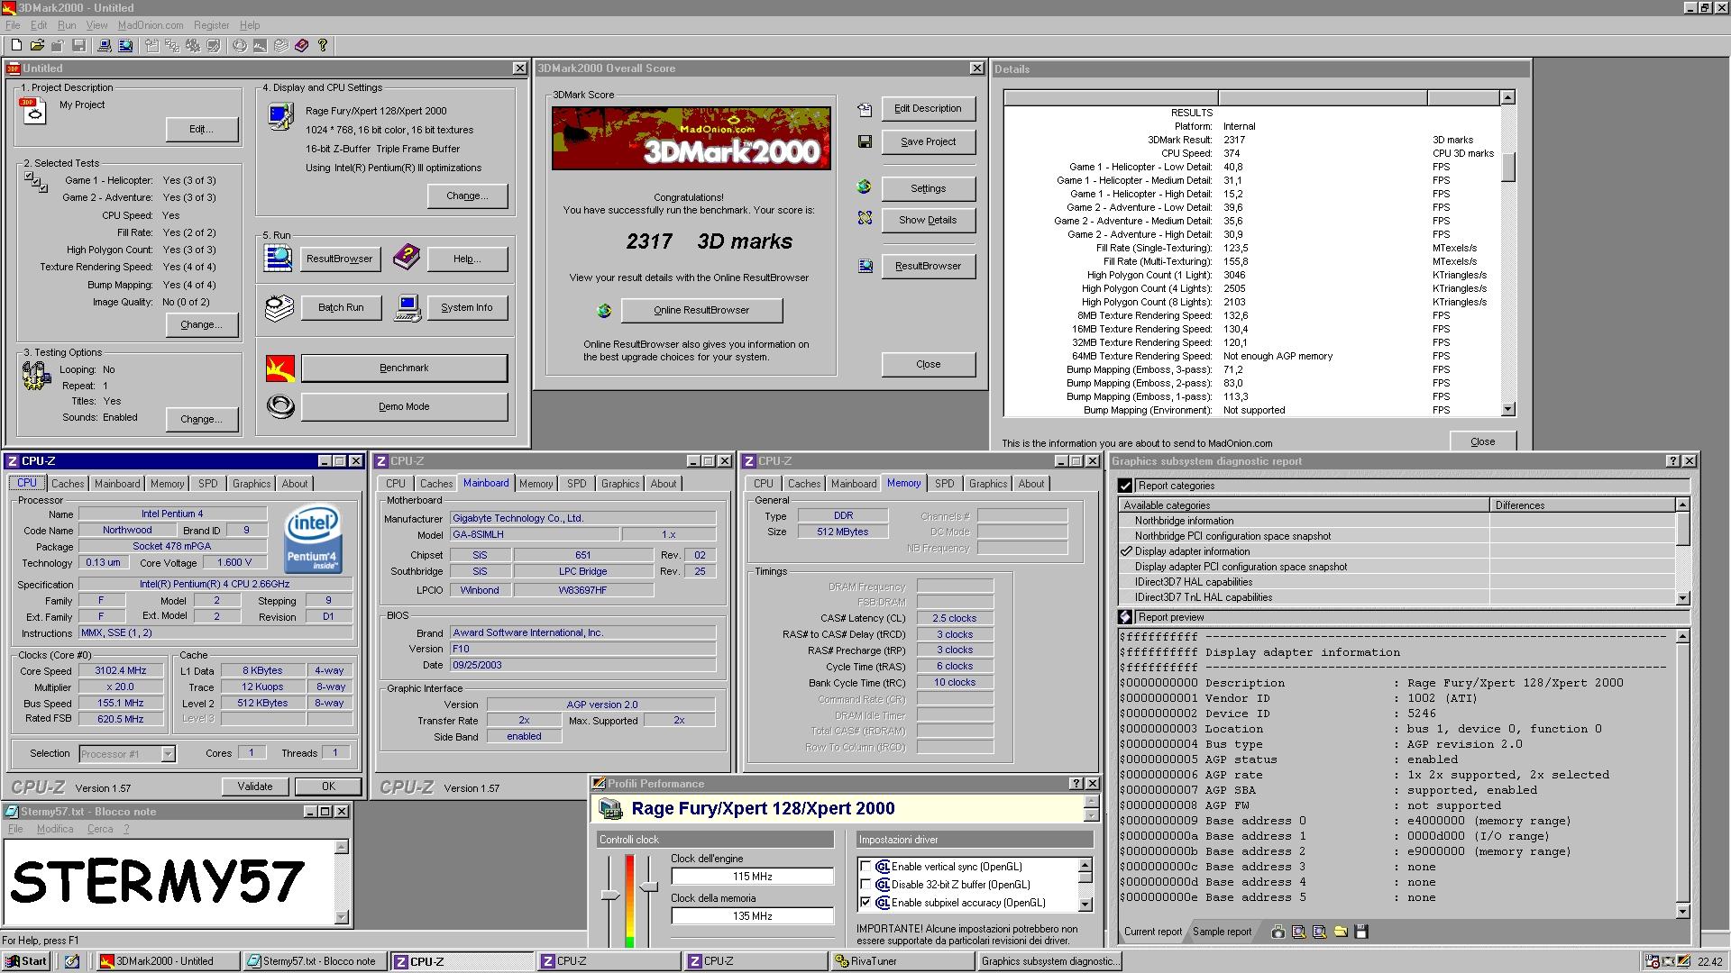Open the Processor #1 selection dropdown
1731x973 pixels.
(168, 754)
